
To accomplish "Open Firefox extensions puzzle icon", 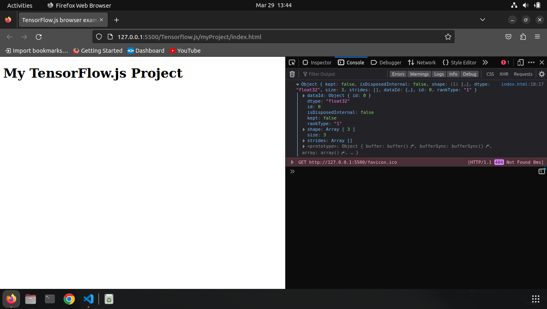I will 523,37.
